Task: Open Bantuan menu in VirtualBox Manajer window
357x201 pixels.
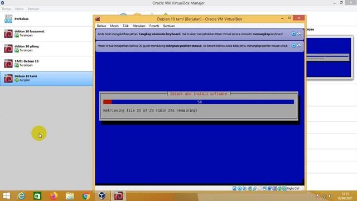Action: [x=33, y=9]
